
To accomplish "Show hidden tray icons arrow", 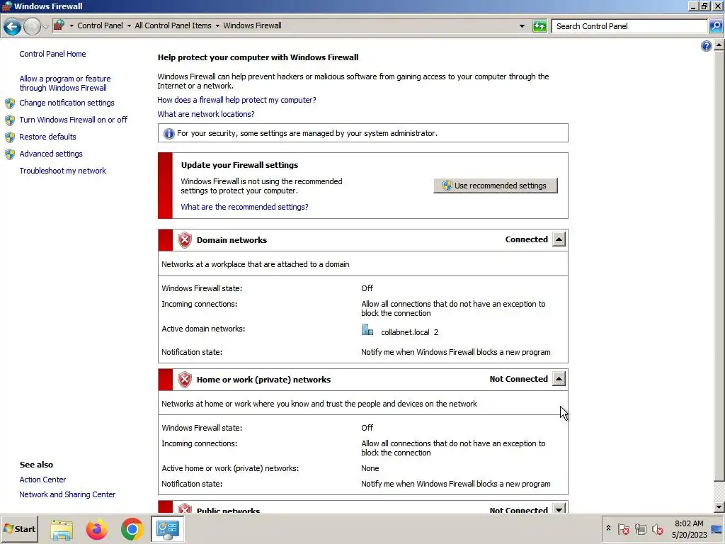I will point(608,528).
